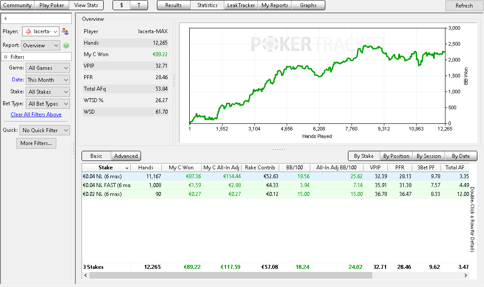Switch to the Play Poker tab

tap(51, 5)
